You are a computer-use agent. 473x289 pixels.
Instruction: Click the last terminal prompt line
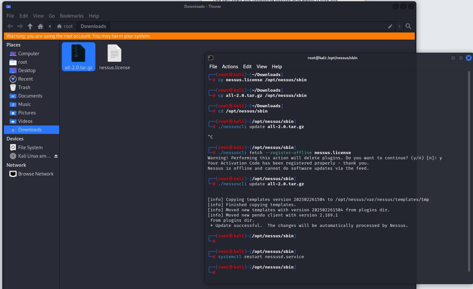tap(212, 272)
